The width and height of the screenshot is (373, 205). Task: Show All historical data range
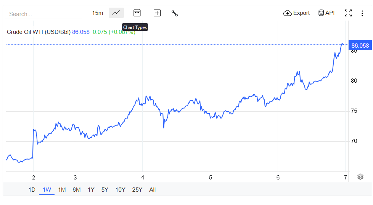[153, 189]
